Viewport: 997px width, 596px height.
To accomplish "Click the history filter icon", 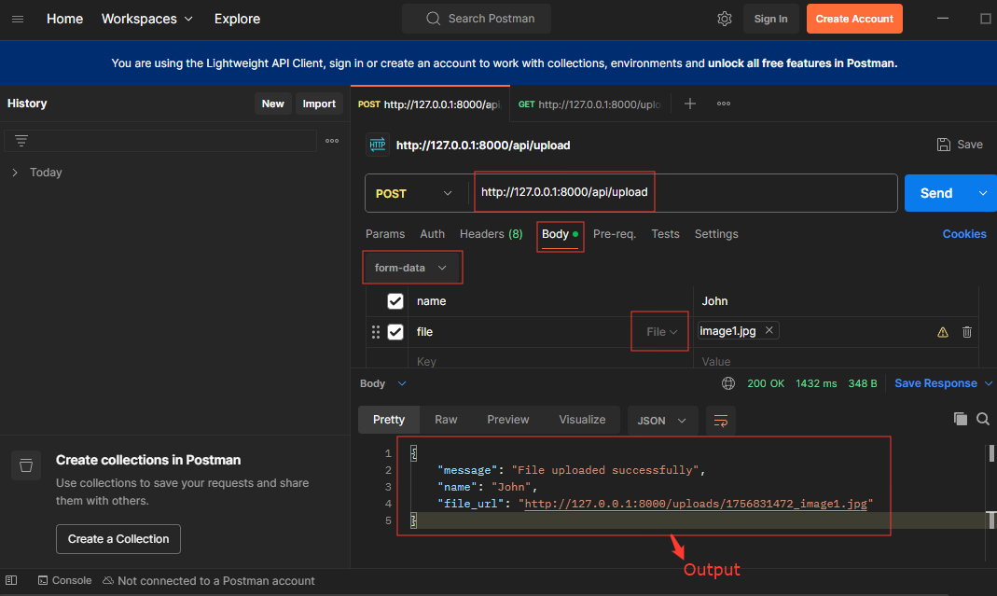I will click(x=21, y=141).
